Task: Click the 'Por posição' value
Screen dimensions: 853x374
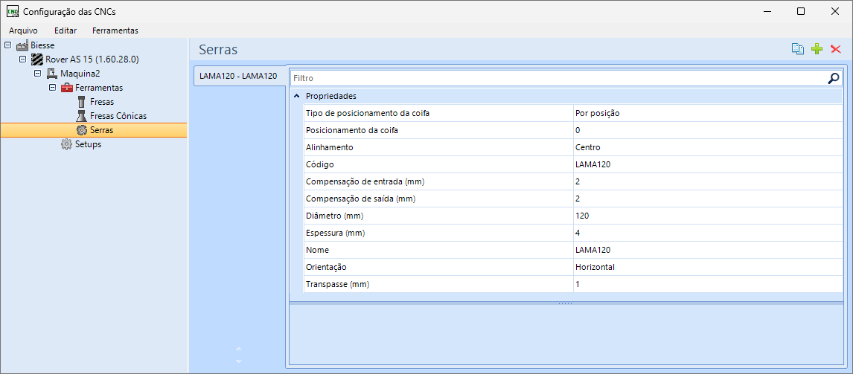Action: [597, 113]
